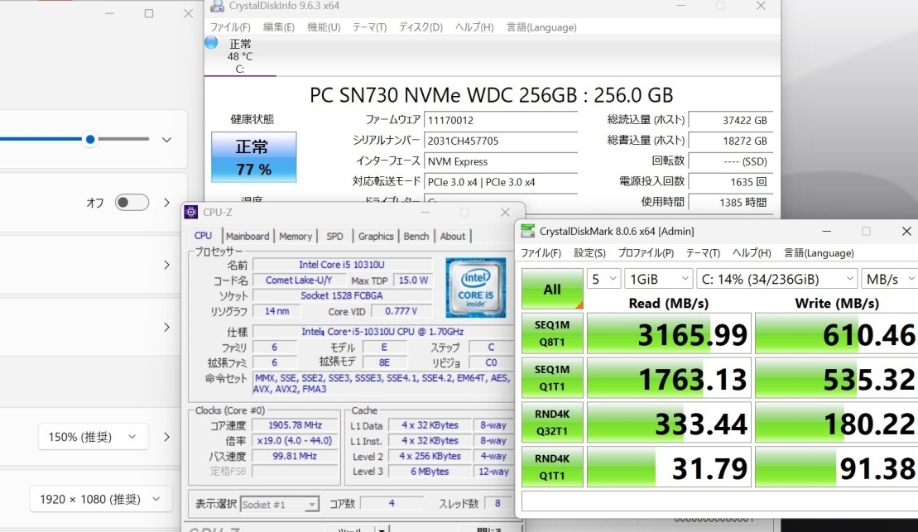Open the 機能(U) menu in CrystalDiskInfo
Screen dimensions: 918x532
[x=323, y=26]
